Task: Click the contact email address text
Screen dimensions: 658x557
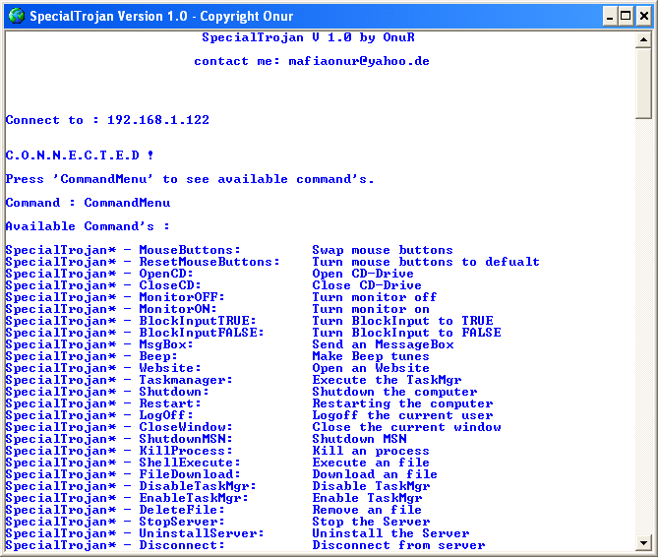Action: [358, 61]
